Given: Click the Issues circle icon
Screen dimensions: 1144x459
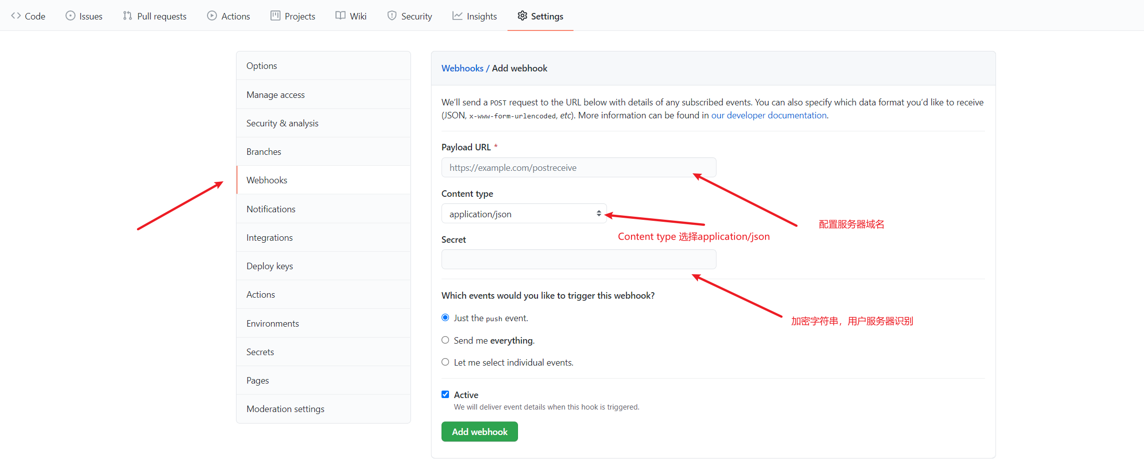Looking at the screenshot, I should coord(70,16).
